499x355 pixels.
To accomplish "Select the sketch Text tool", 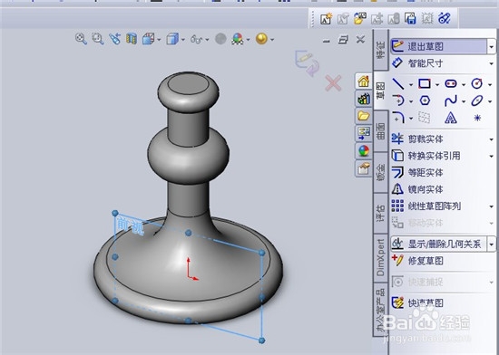I will (451, 118).
